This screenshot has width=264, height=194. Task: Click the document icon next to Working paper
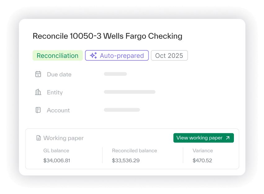pyautogui.click(x=38, y=138)
